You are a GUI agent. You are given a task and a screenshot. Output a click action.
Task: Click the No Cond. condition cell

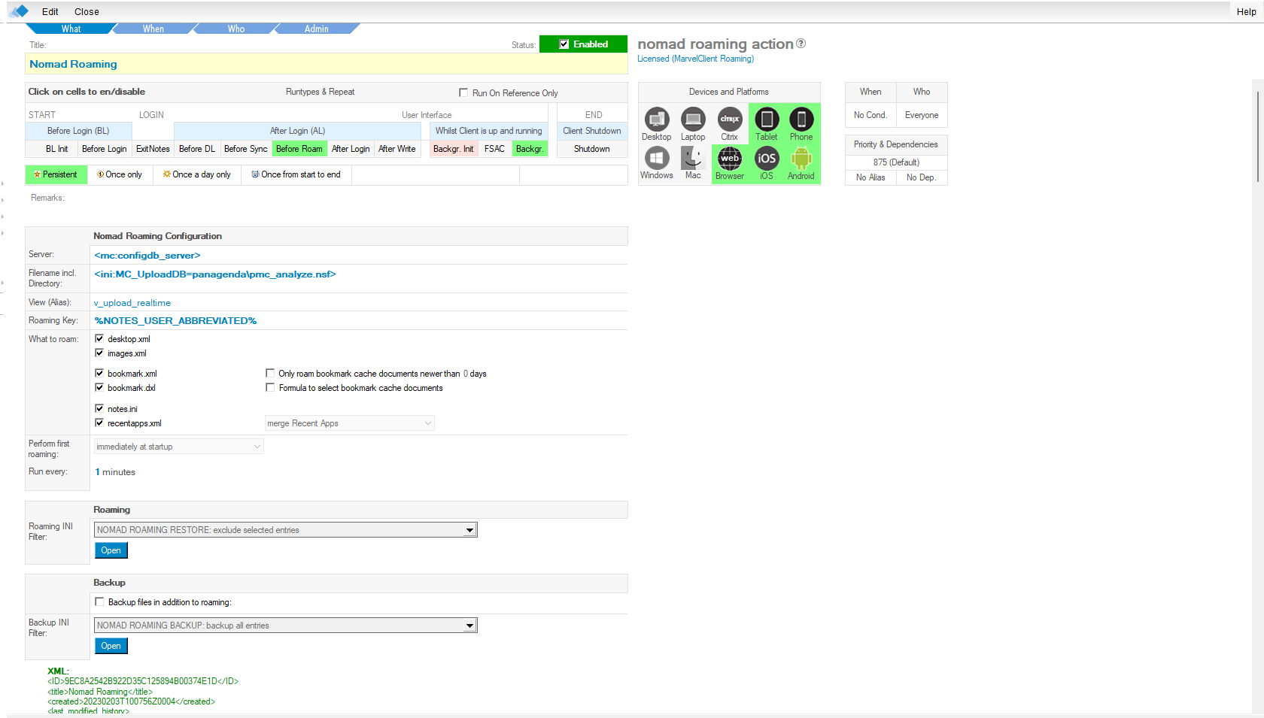tap(871, 115)
